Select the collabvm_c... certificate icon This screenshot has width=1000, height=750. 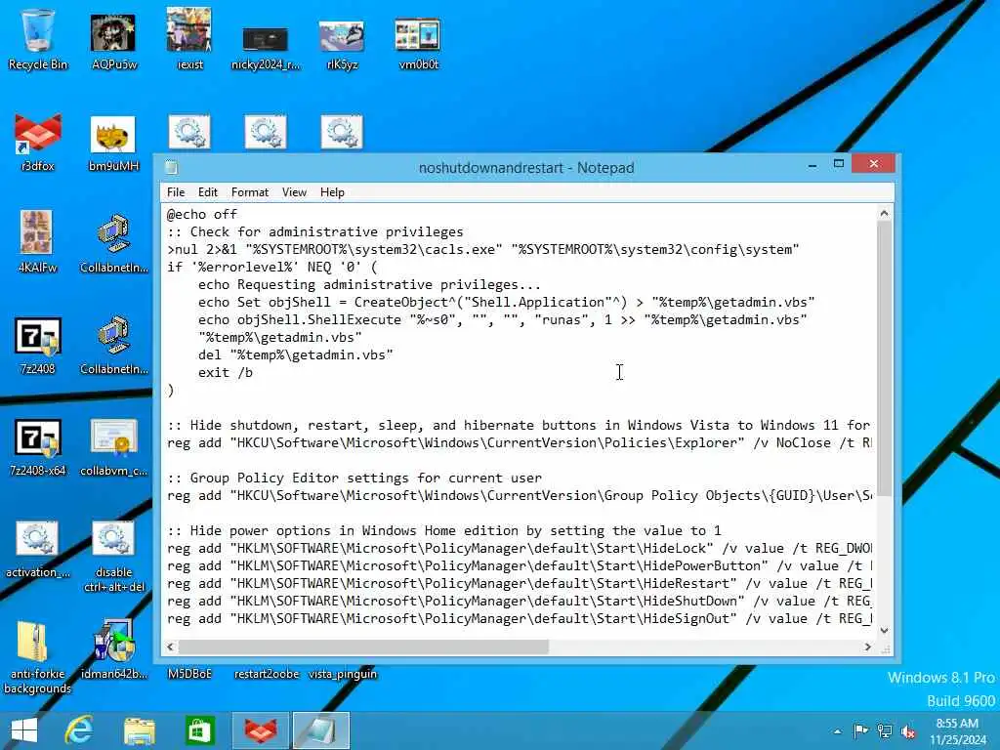click(x=113, y=446)
